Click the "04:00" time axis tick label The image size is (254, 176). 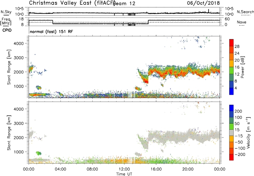(60, 169)
